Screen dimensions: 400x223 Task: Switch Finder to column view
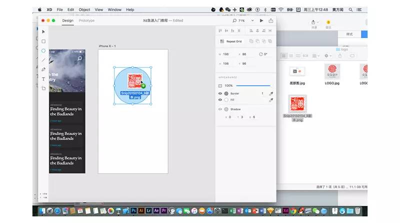click(x=298, y=56)
